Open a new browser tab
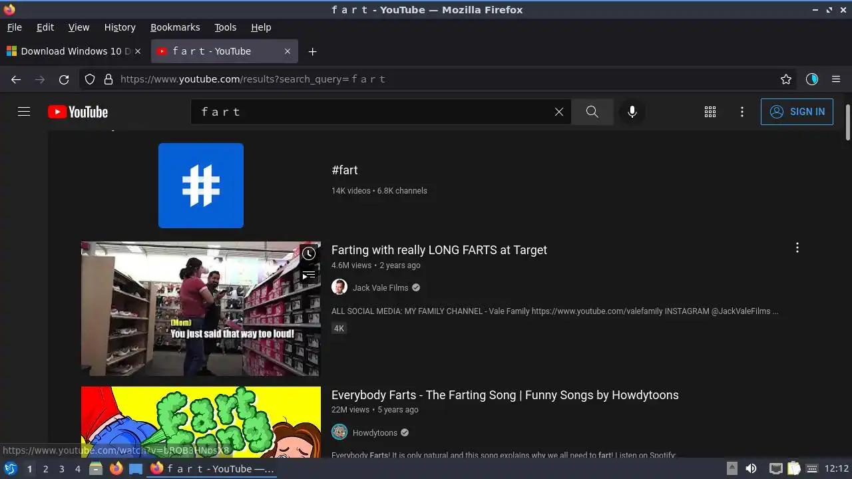852x479 pixels. point(312,51)
